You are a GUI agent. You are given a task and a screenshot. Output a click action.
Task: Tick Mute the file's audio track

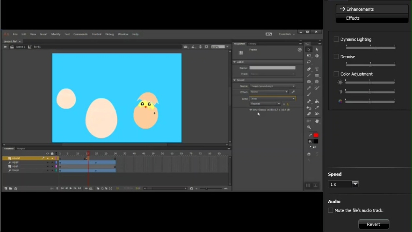pyautogui.click(x=331, y=210)
